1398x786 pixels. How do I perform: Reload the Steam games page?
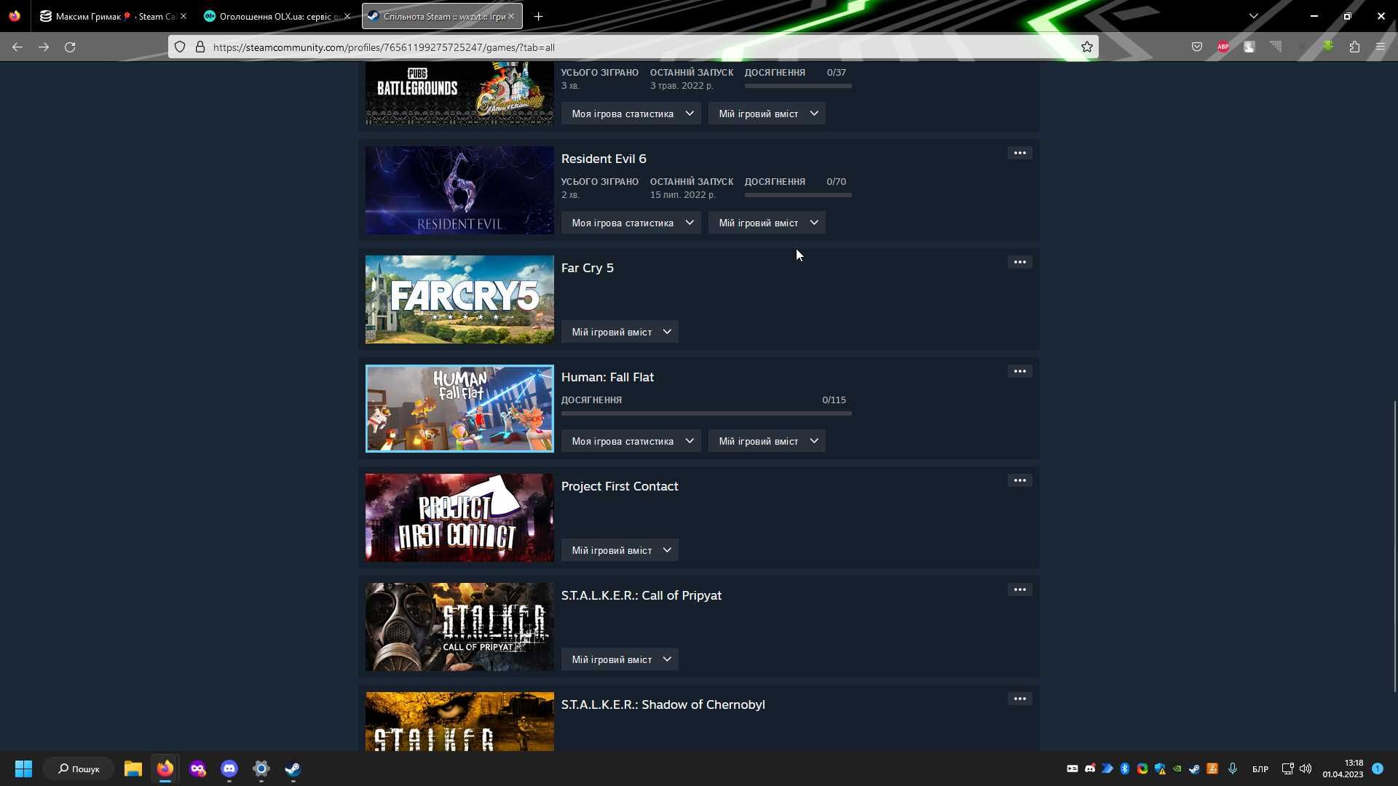[70, 47]
